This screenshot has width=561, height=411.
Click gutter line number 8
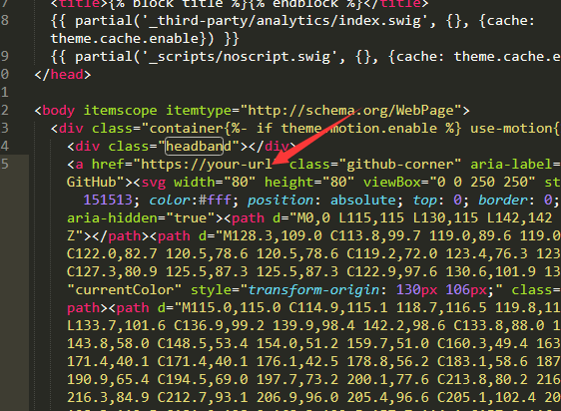[x=5, y=20]
